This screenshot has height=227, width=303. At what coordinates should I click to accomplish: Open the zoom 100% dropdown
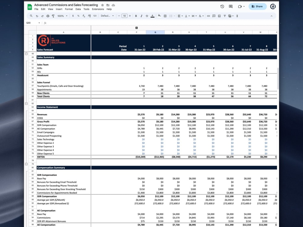point(62,16)
